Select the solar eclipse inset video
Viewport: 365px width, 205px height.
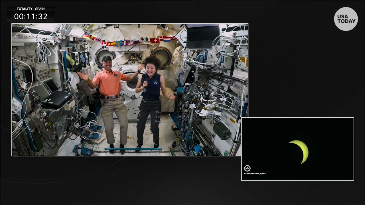pyautogui.click(x=298, y=149)
